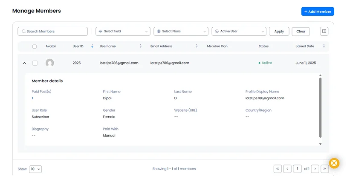Click the Member Plan column header
The height and width of the screenshot is (176, 347).
click(217, 46)
